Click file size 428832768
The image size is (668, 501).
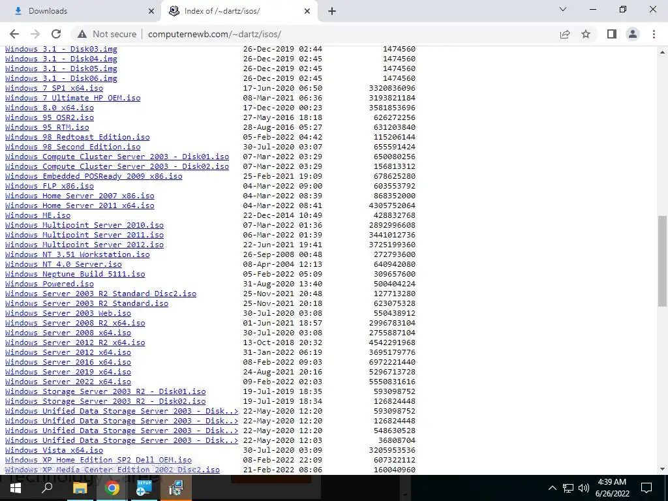click(x=395, y=215)
